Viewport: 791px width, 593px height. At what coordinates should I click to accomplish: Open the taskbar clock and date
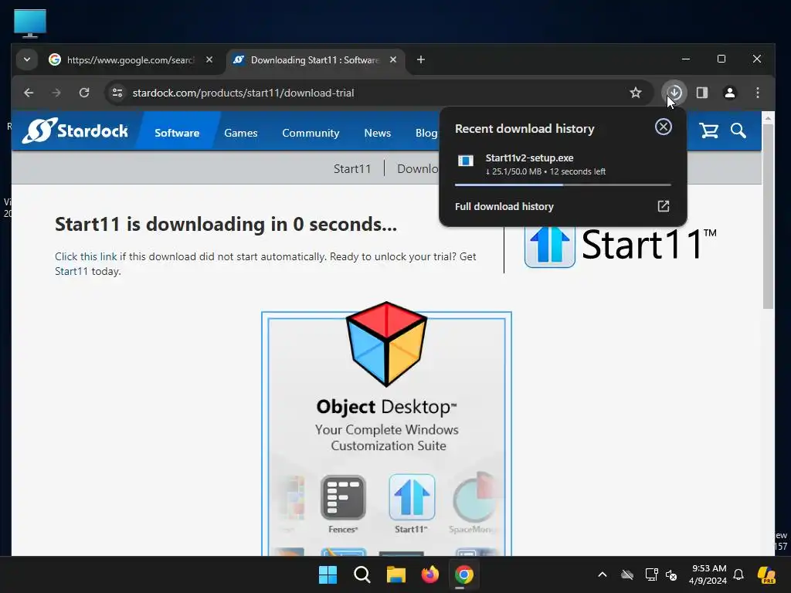(x=708, y=574)
